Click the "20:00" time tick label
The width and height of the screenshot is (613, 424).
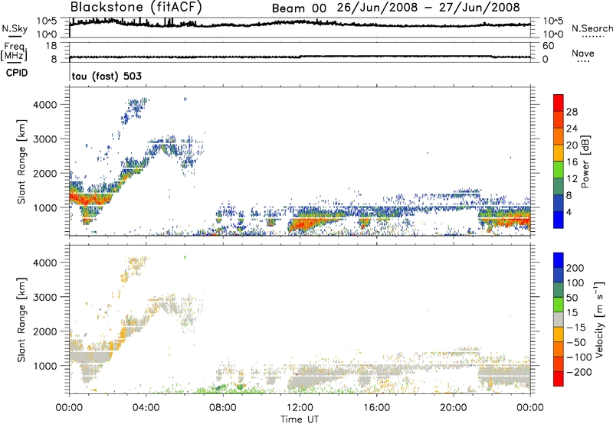453,408
